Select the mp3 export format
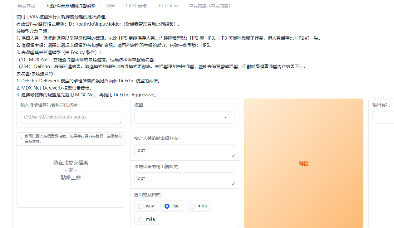This screenshot has width=394, height=228. point(198,206)
